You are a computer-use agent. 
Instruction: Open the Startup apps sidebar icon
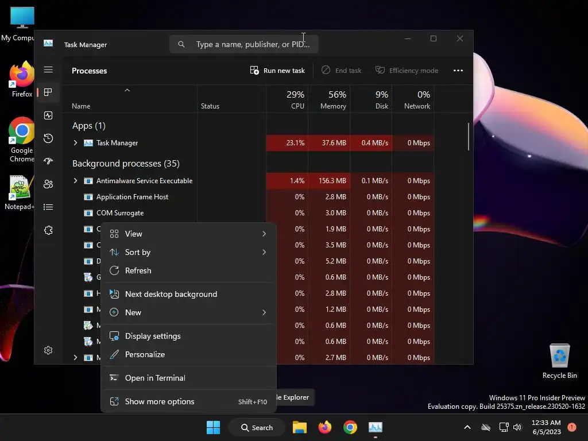tap(48, 161)
